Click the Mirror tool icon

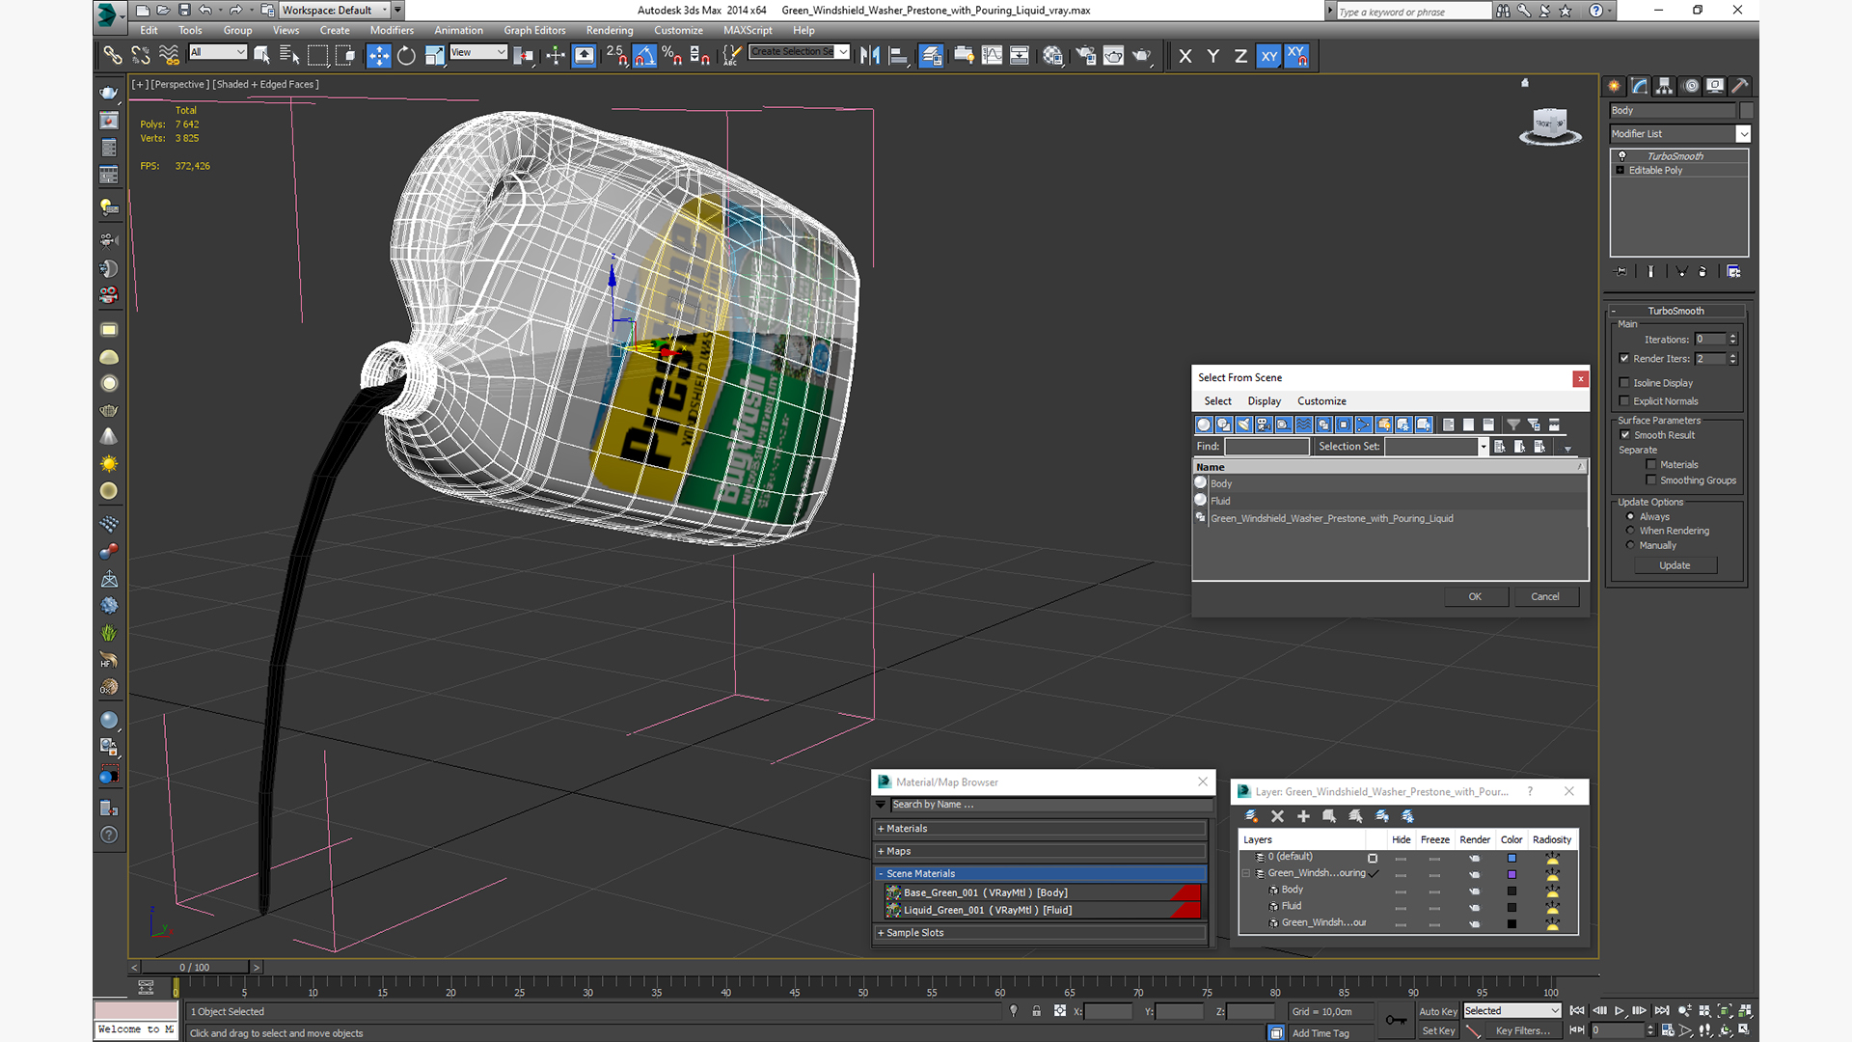[870, 56]
